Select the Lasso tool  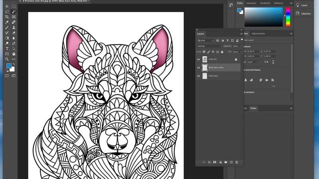(x=7, y=11)
